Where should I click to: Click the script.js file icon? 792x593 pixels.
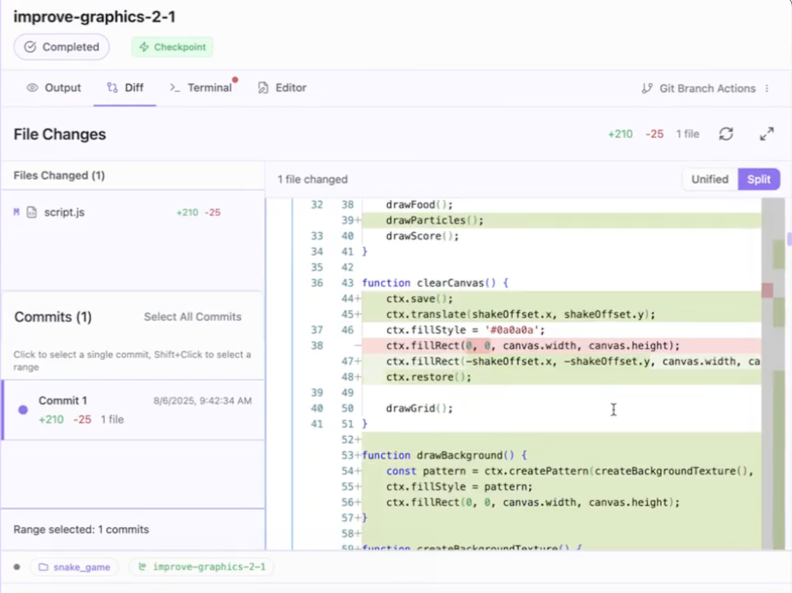32,212
